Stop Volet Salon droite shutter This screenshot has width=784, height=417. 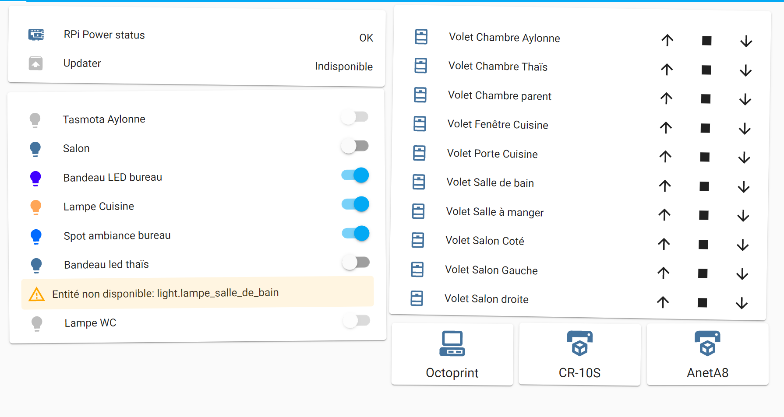pos(703,303)
